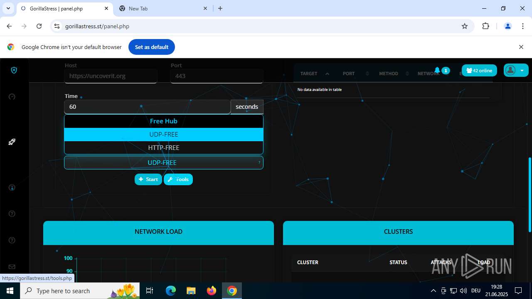
Task: Click the Host input field
Action: tap(111, 76)
